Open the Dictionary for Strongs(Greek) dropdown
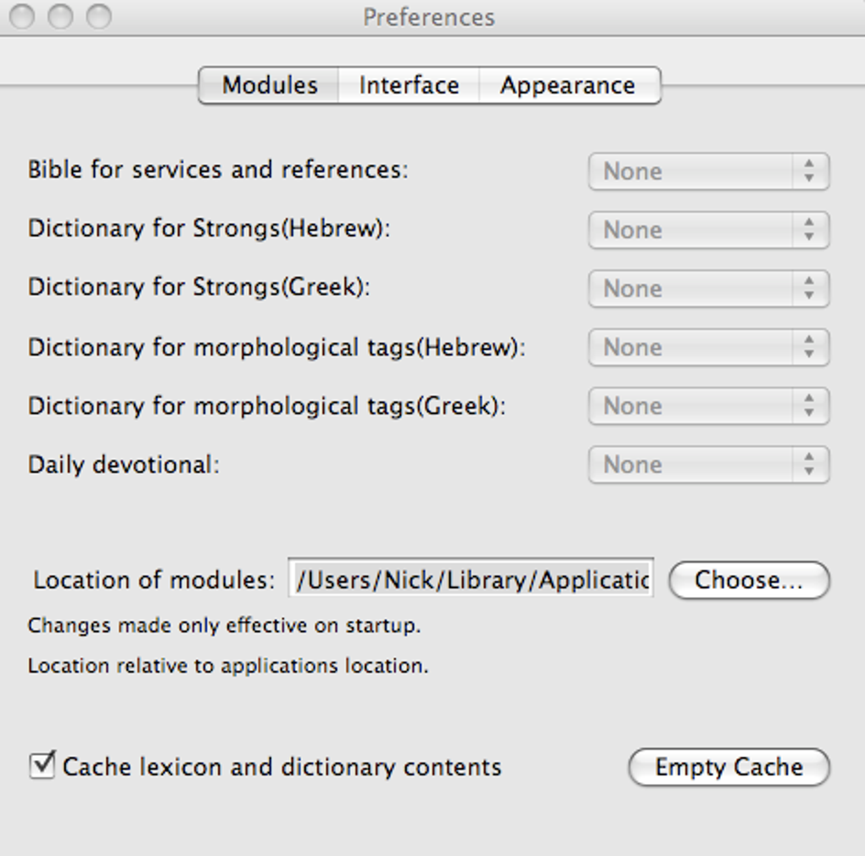Viewport: 865px width, 856px height. (x=708, y=288)
